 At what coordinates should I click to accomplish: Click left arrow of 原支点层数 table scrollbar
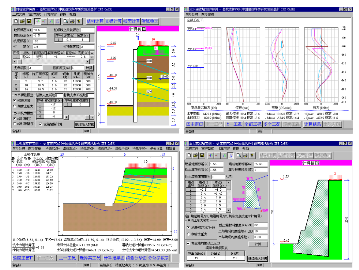pos(66,117)
